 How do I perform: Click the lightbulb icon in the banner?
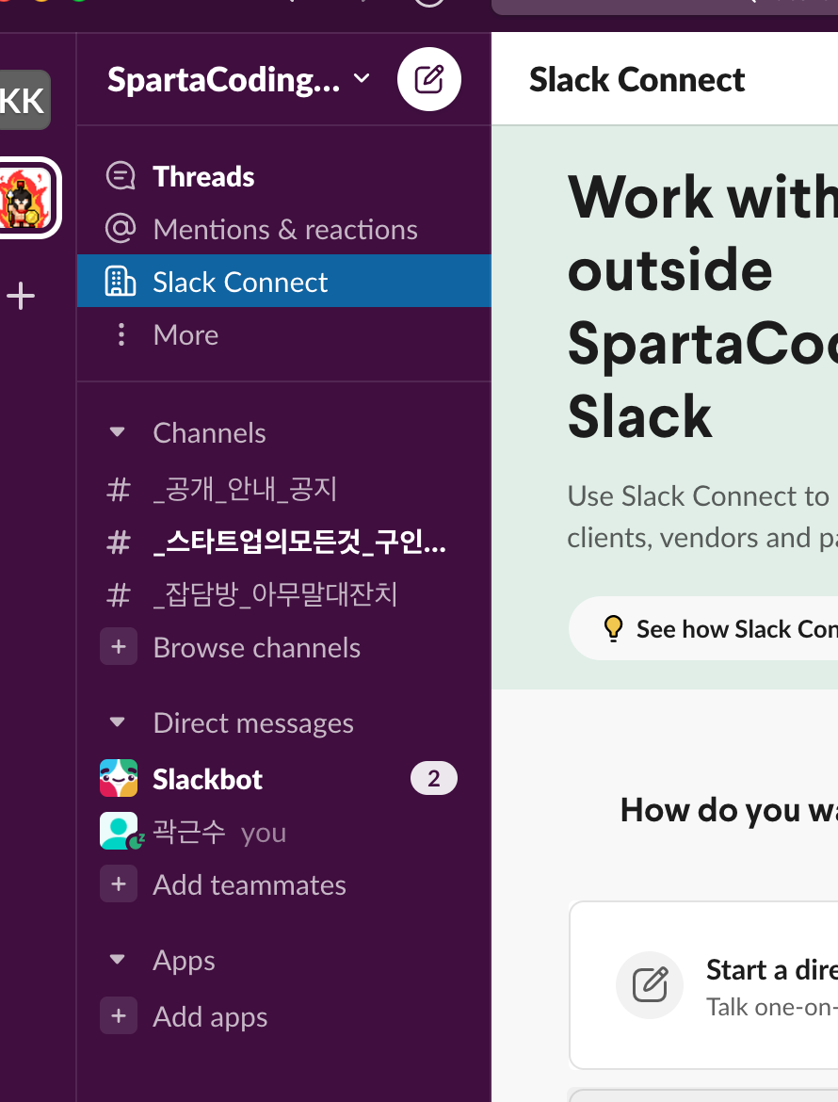click(613, 628)
